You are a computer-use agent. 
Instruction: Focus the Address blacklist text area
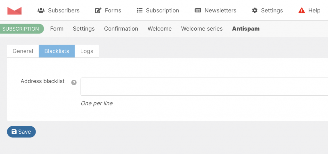(204, 86)
